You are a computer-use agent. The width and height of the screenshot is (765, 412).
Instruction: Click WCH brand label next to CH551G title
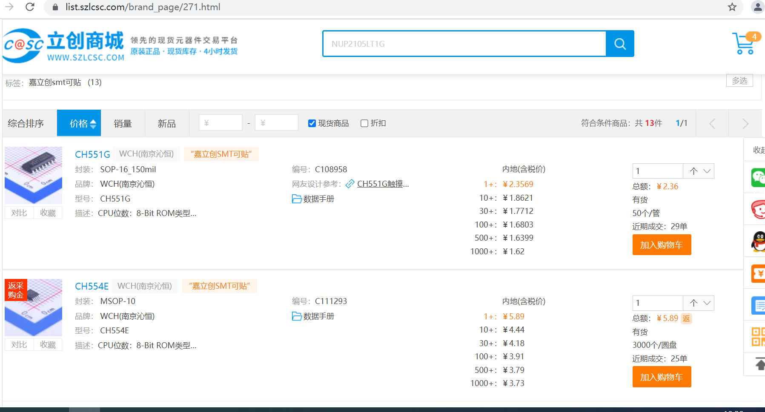146,154
